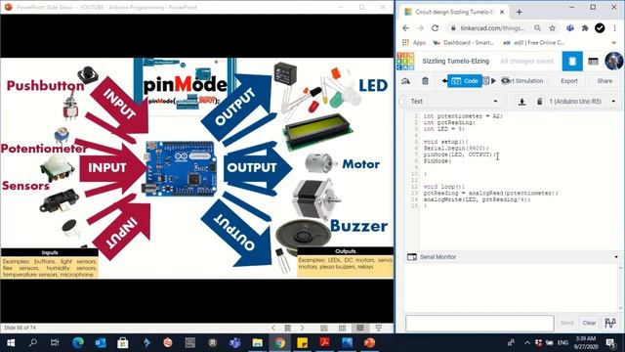The image size is (625, 352).
Task: Reload the Tinkercad page
Action: point(436,28)
